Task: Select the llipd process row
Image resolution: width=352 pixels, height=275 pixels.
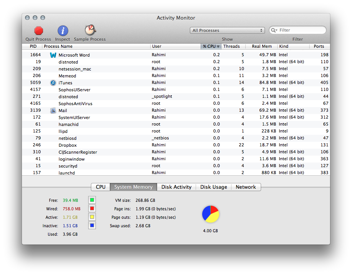Action: (176, 131)
